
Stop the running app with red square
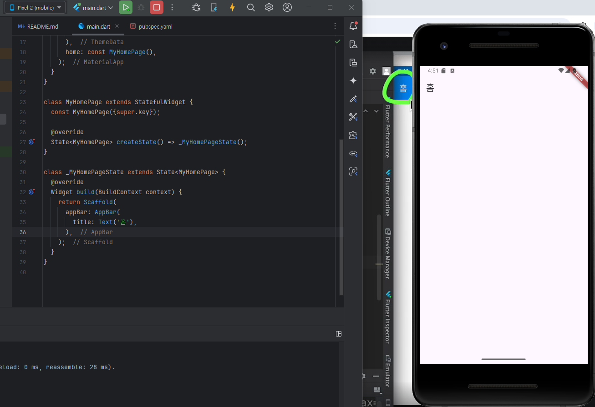(157, 7)
